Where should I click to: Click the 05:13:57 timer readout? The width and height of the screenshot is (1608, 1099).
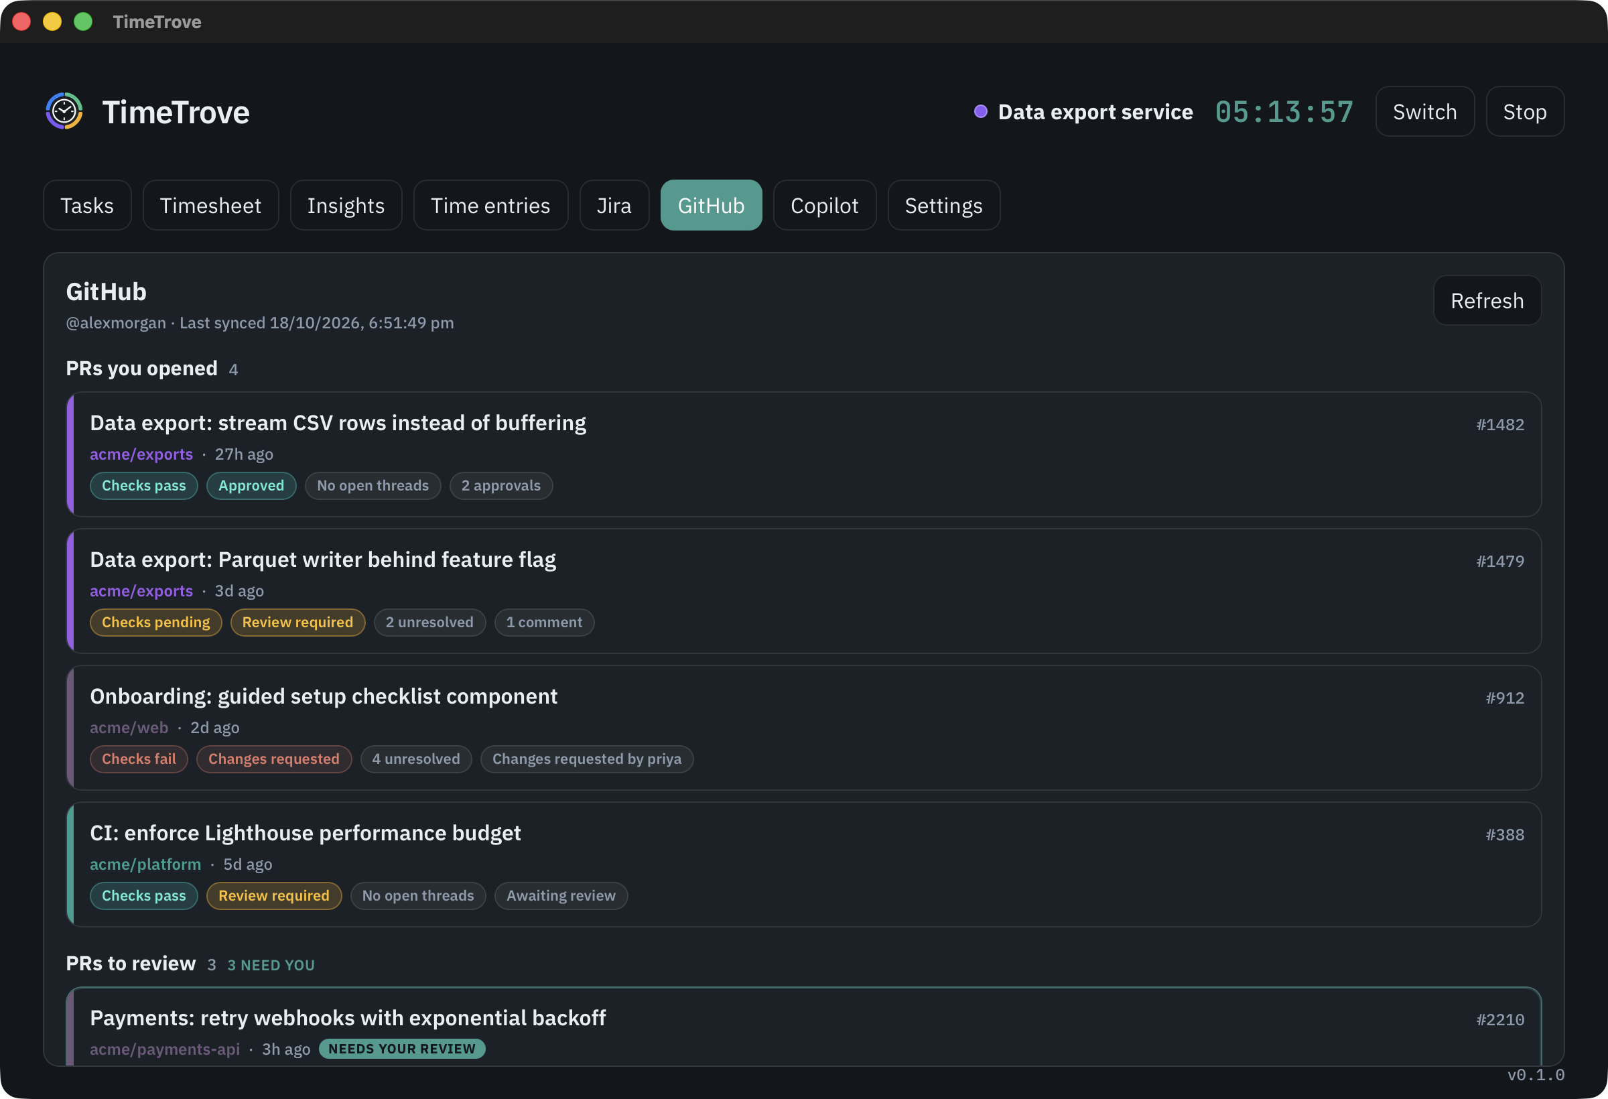coord(1284,112)
